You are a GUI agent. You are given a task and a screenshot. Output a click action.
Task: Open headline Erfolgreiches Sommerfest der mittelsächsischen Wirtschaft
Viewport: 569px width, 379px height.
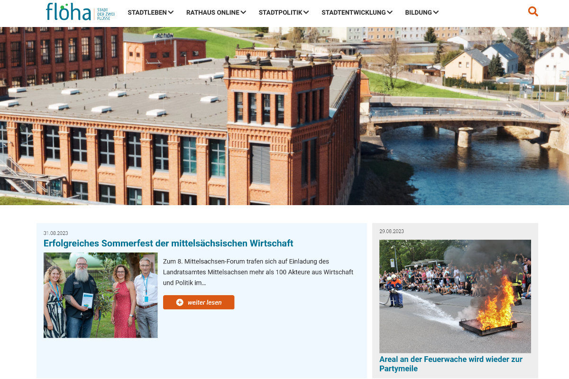(168, 244)
